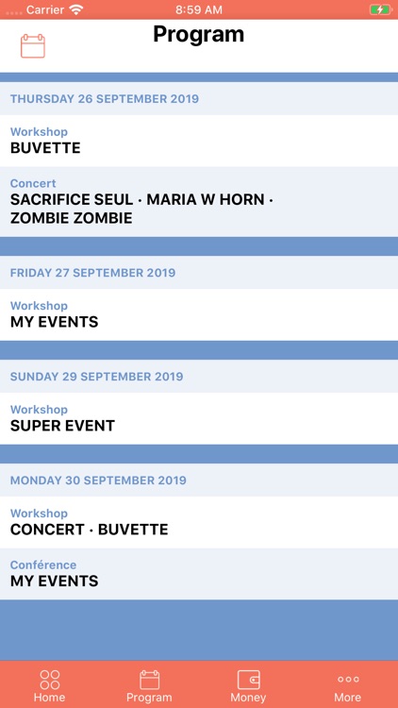Image resolution: width=398 pixels, height=708 pixels.
Task: Tap the Friday 27 September 2019 header
Action: click(199, 273)
